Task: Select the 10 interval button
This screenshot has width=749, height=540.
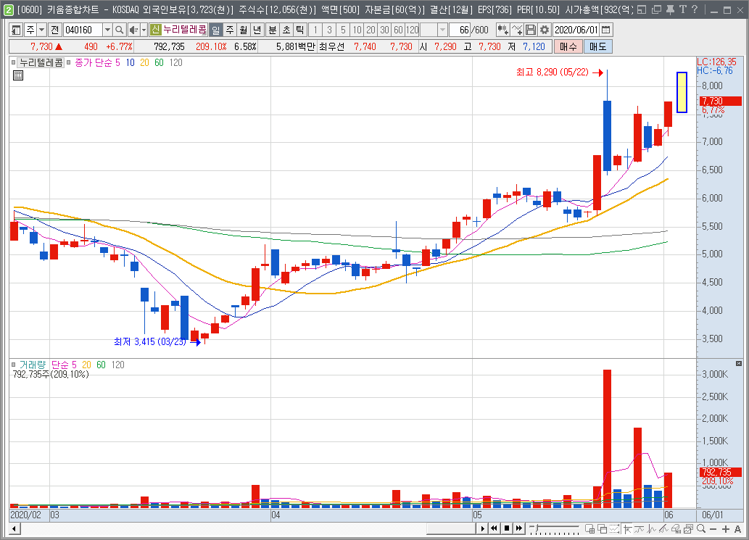Action: pos(357,30)
